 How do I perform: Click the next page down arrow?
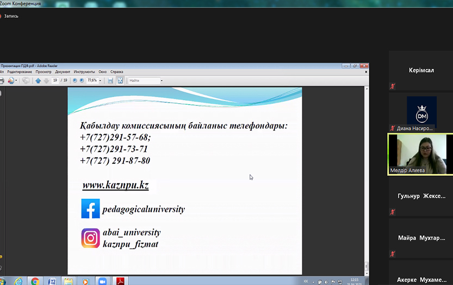tap(46, 80)
